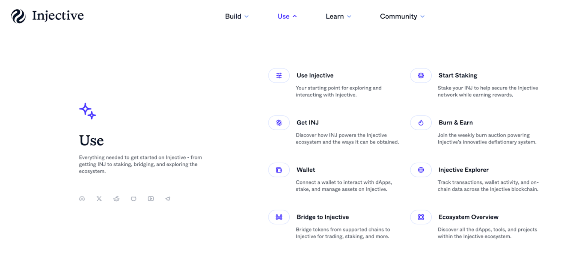
Task: Click the Start Staking stack icon
Action: (421, 75)
